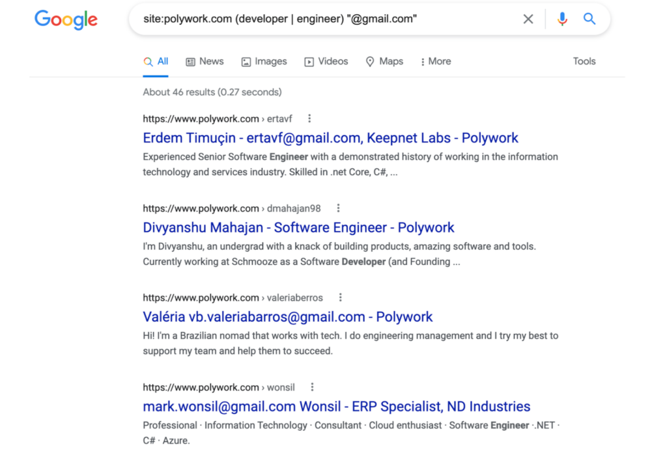667x468 pixels.
Task: Open Erdem Timuçin Keepnet Labs result
Action: (x=330, y=138)
